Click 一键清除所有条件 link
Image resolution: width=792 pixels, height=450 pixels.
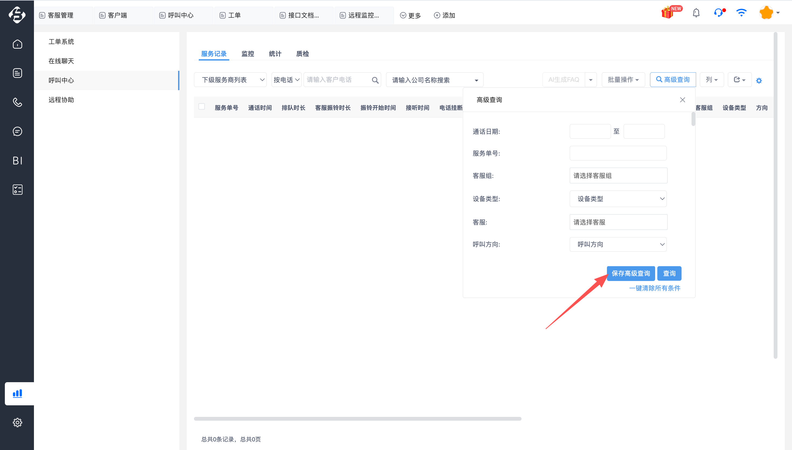[x=654, y=288]
